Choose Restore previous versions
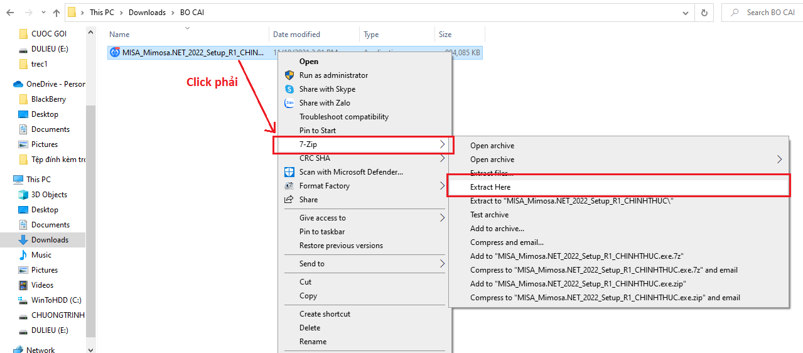The width and height of the screenshot is (803, 353). point(341,246)
